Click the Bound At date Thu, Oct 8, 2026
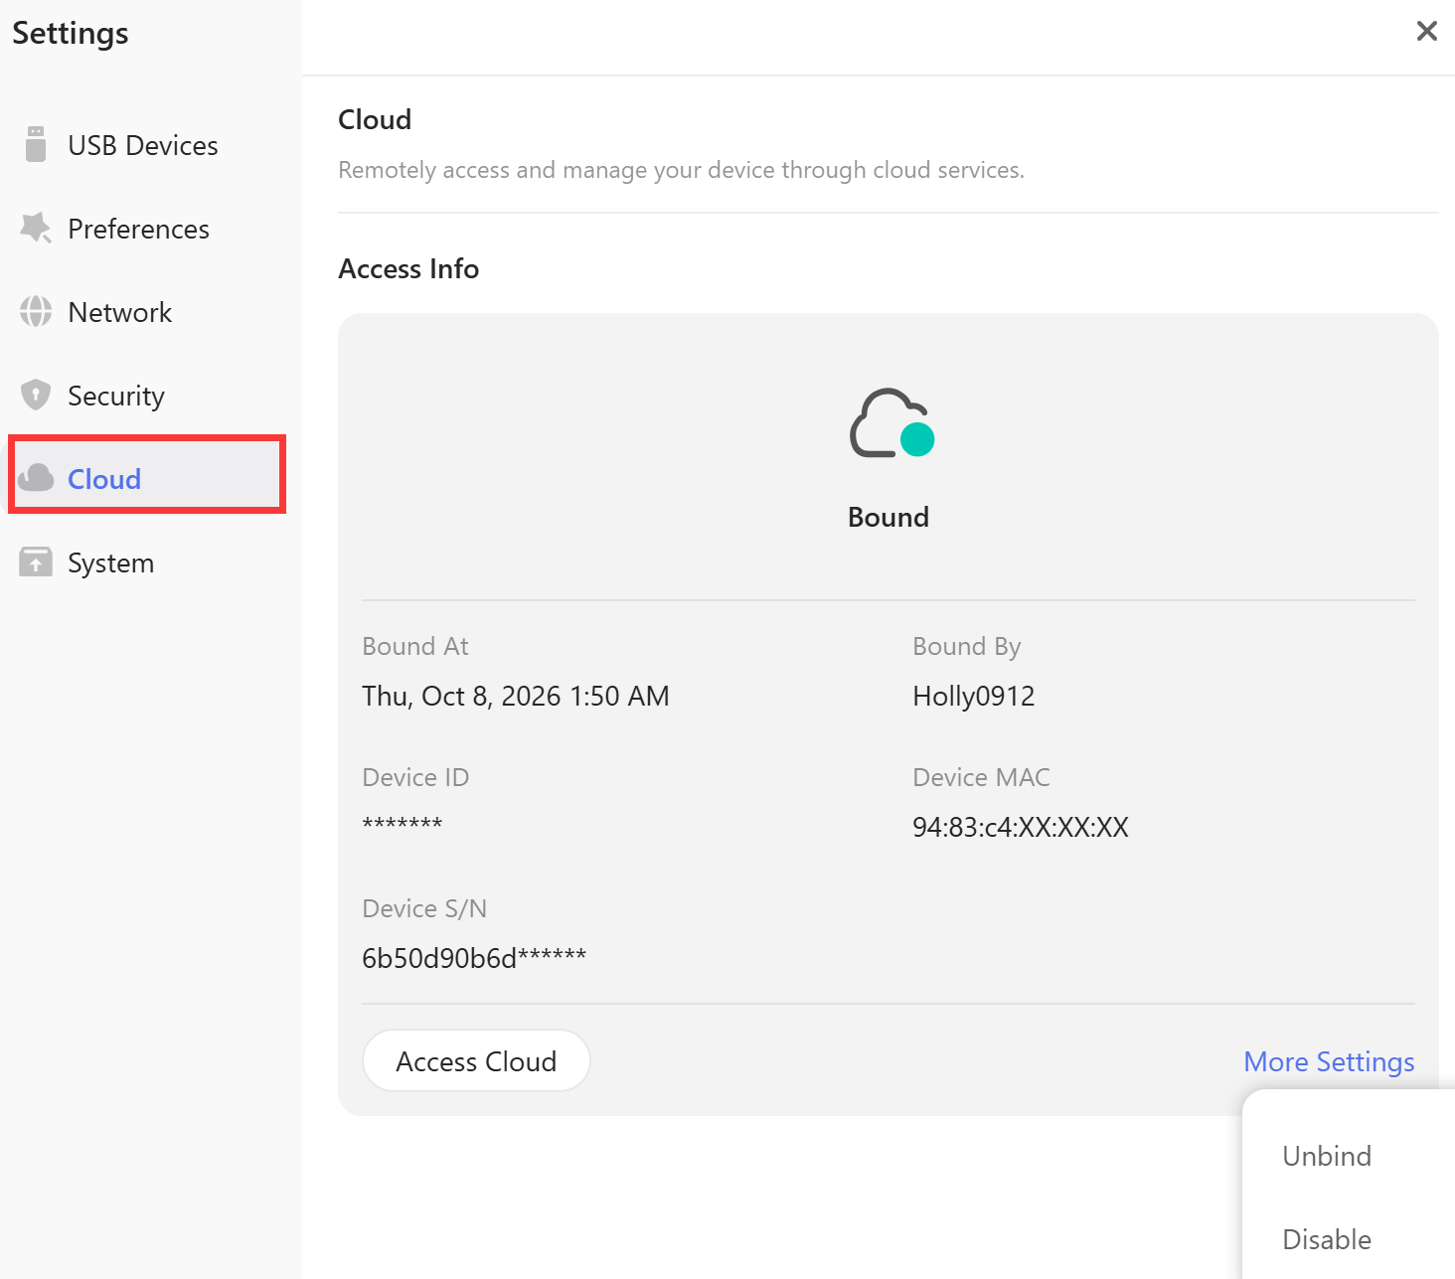The image size is (1455, 1279). (516, 696)
